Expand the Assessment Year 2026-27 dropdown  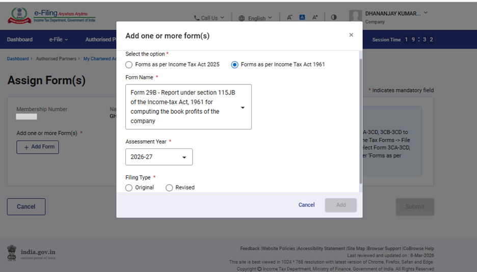(159, 157)
